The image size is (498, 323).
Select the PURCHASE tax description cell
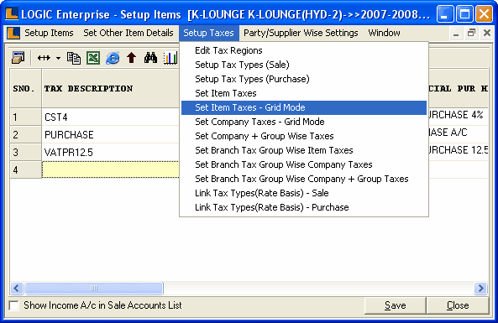coord(111,134)
